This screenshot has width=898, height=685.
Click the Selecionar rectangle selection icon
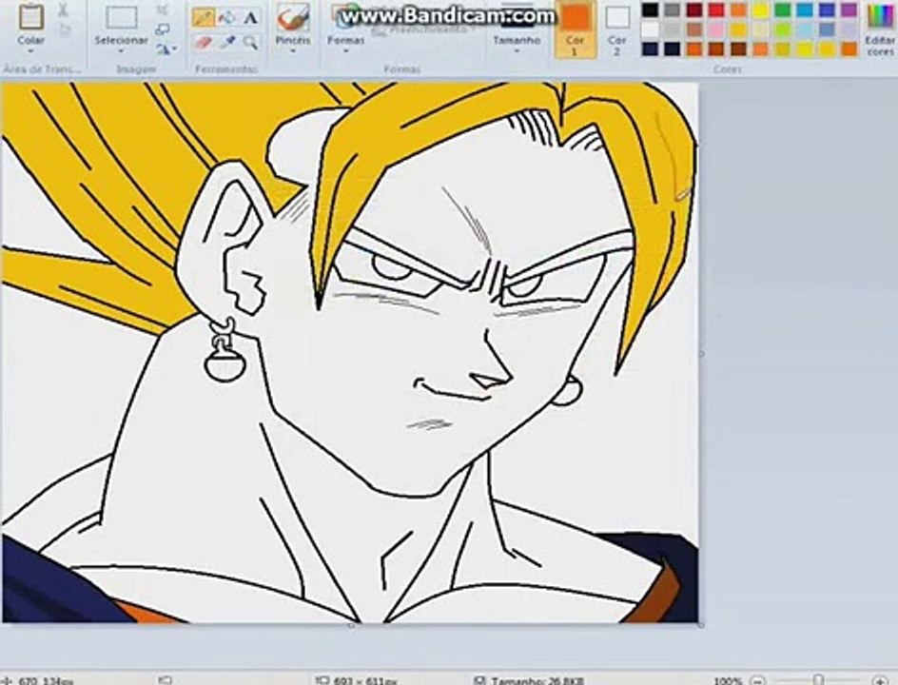pyautogui.click(x=122, y=17)
